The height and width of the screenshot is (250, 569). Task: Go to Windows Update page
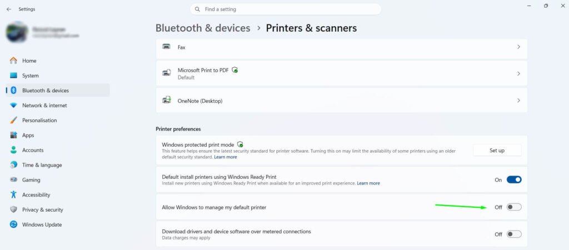point(58,224)
